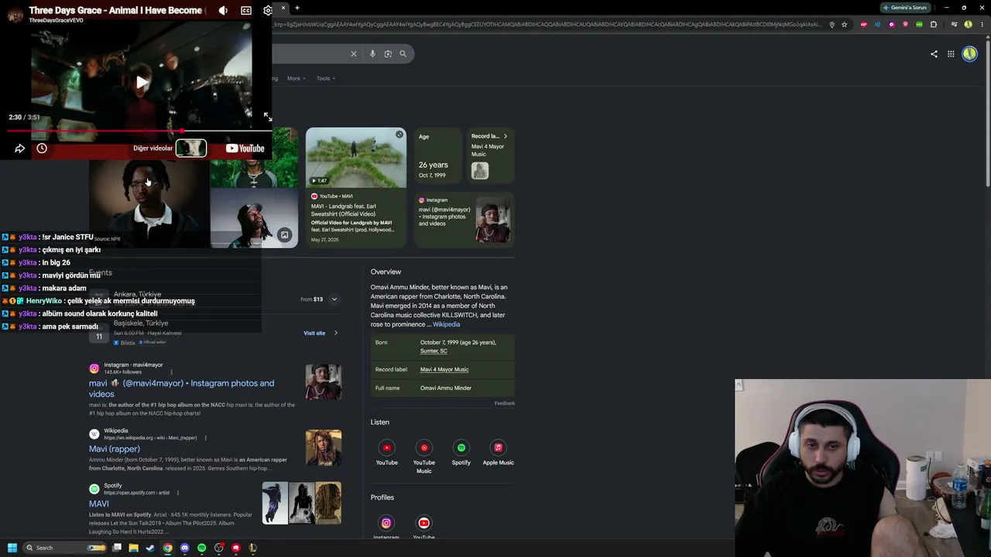991x557 pixels.
Task: Open the Mavi (rapper) Wikipedia result
Action: coord(115,449)
